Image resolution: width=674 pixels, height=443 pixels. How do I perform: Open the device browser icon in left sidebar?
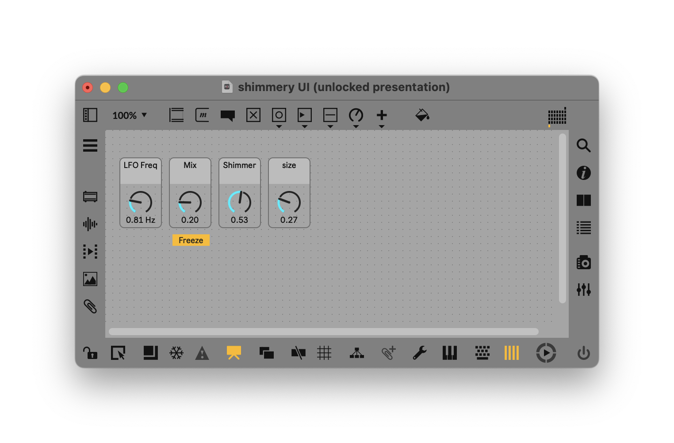tap(90, 197)
